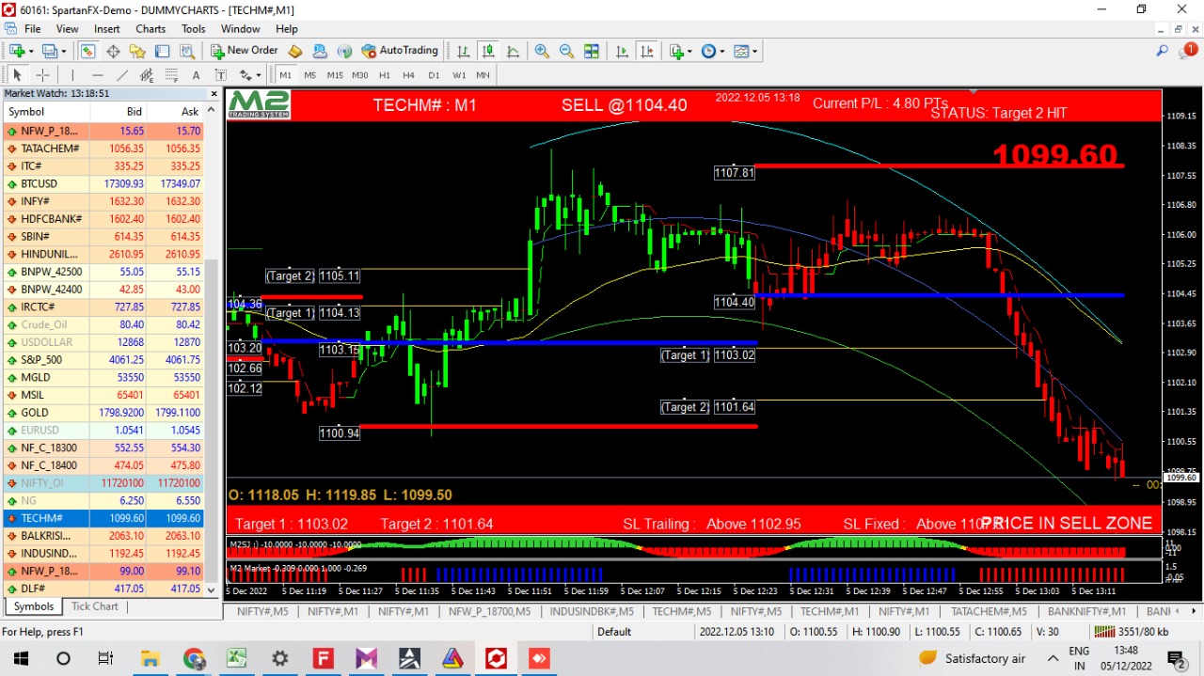Select the Crosshair tool
Screen dimensions: 1204x676
tap(42, 74)
